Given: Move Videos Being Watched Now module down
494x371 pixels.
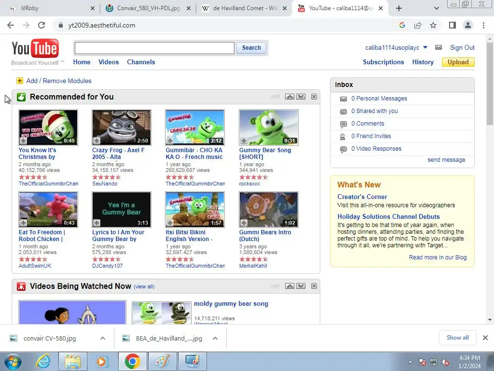Looking at the screenshot, I should [x=301, y=286].
